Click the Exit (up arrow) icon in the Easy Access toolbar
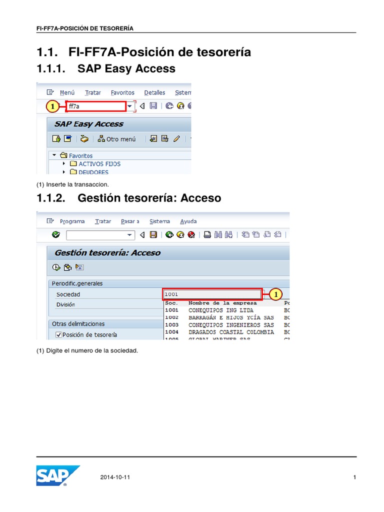 click(x=180, y=106)
